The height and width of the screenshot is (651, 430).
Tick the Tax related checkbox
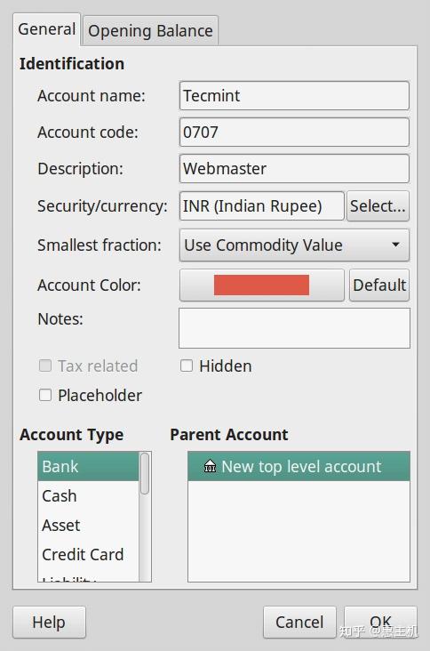(x=45, y=366)
